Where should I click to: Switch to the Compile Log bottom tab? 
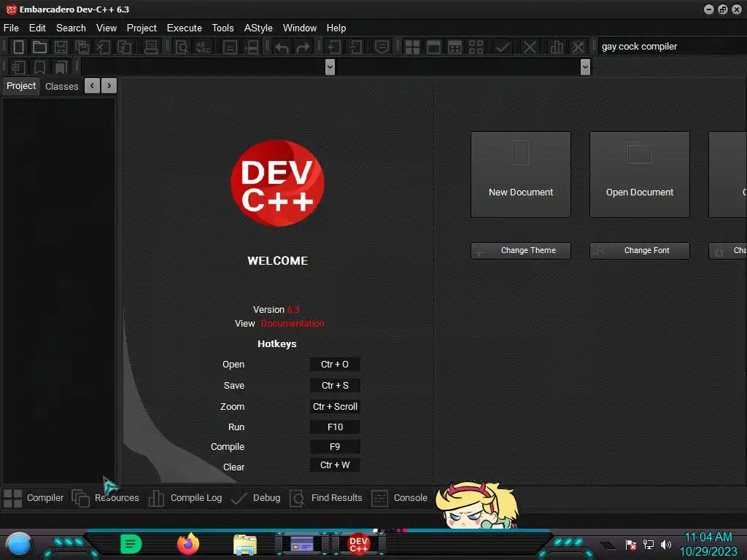pos(185,498)
